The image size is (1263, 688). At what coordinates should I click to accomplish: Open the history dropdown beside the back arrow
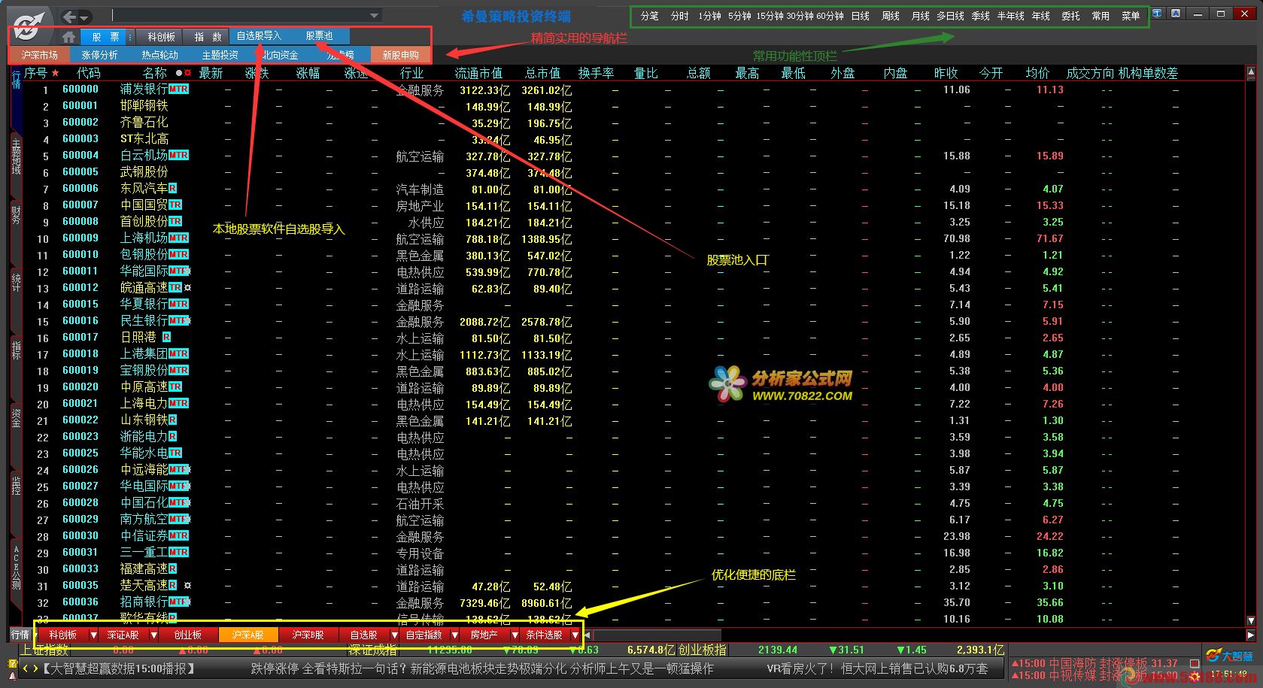pyautogui.click(x=84, y=17)
